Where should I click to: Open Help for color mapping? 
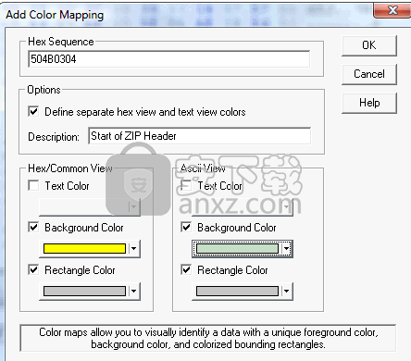pos(369,103)
